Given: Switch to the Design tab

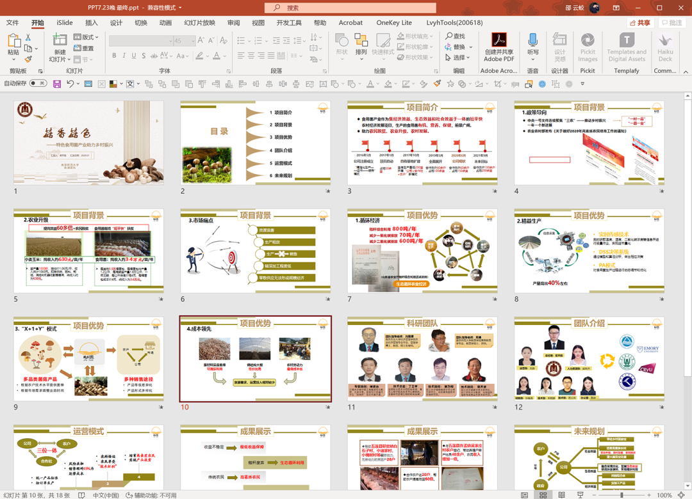Looking at the screenshot, I should pos(116,22).
